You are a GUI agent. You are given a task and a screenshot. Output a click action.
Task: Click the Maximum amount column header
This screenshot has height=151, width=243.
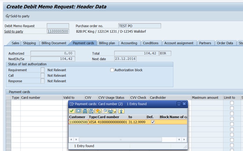[207, 97]
